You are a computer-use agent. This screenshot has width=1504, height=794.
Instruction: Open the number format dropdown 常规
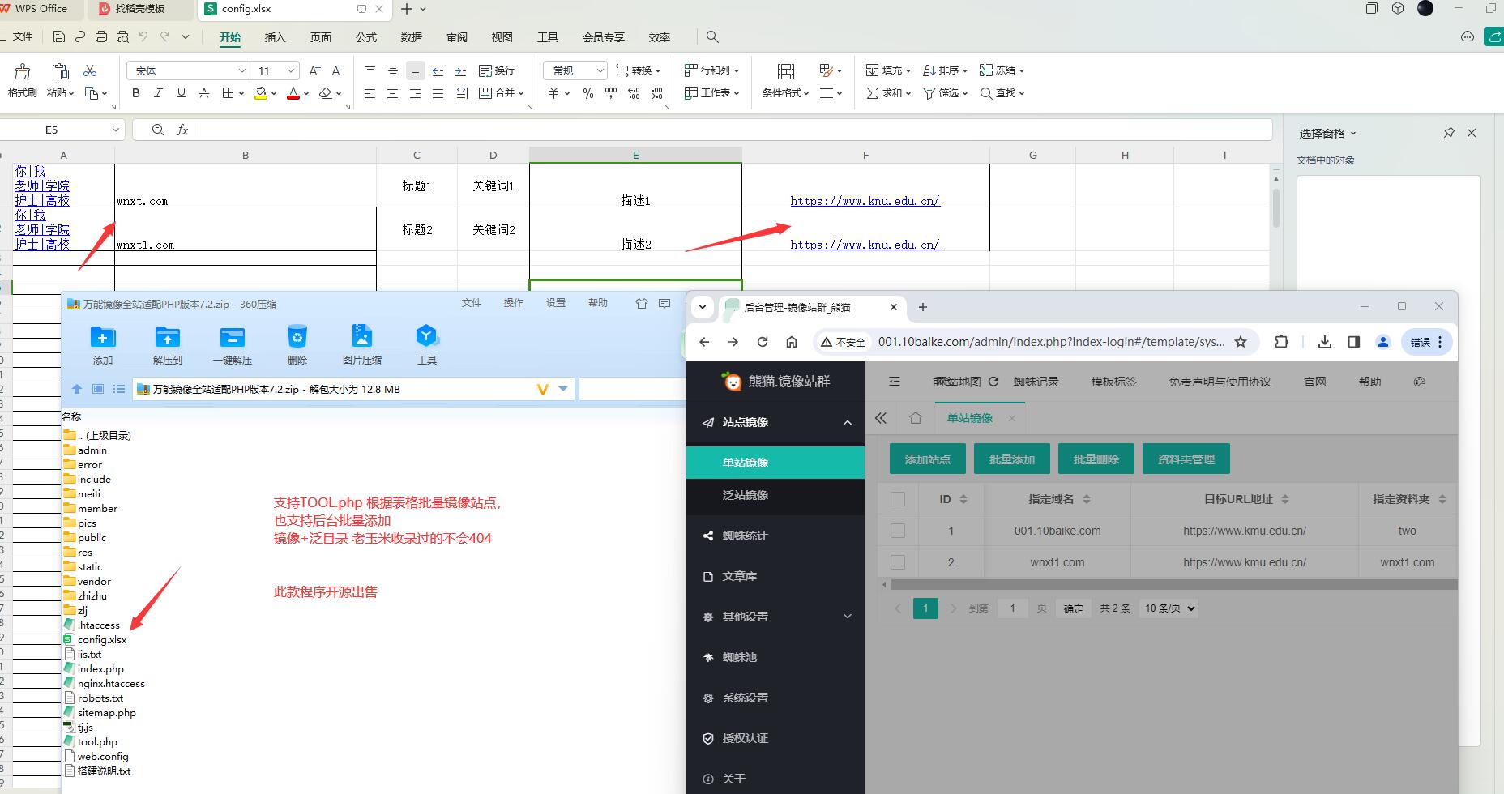tap(600, 70)
